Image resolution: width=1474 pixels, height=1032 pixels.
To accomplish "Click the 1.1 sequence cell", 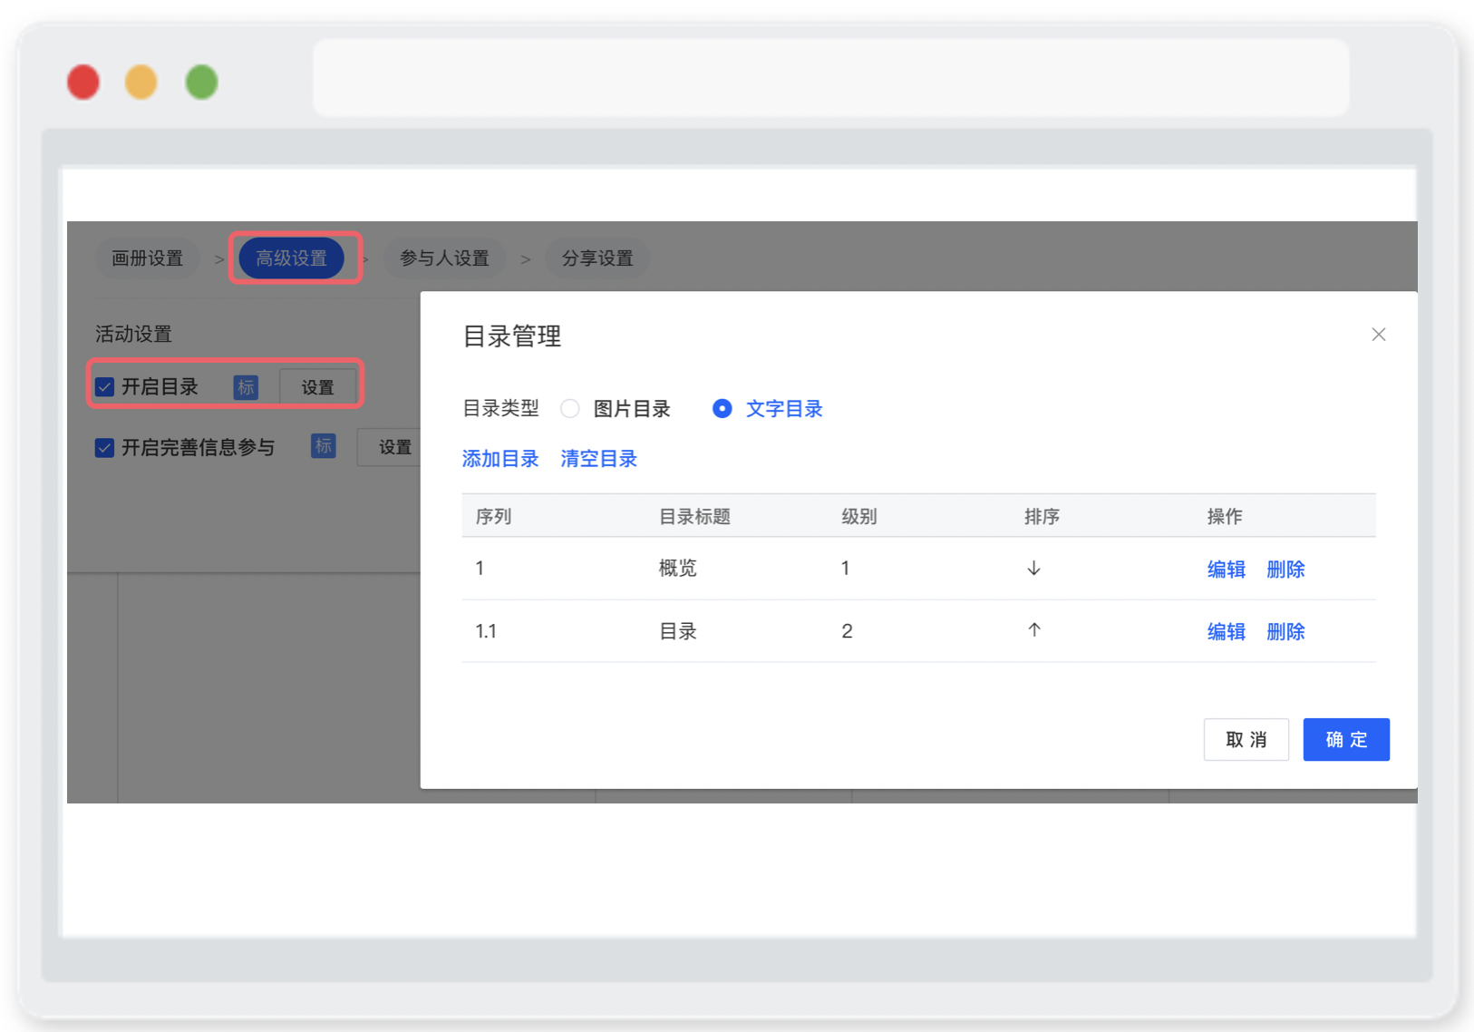I will [486, 631].
